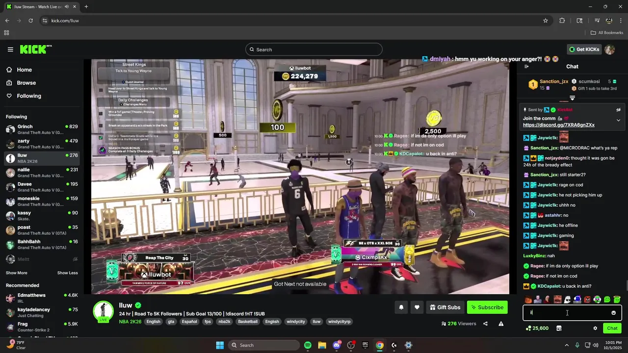Open the Windows Start menu

220,345
